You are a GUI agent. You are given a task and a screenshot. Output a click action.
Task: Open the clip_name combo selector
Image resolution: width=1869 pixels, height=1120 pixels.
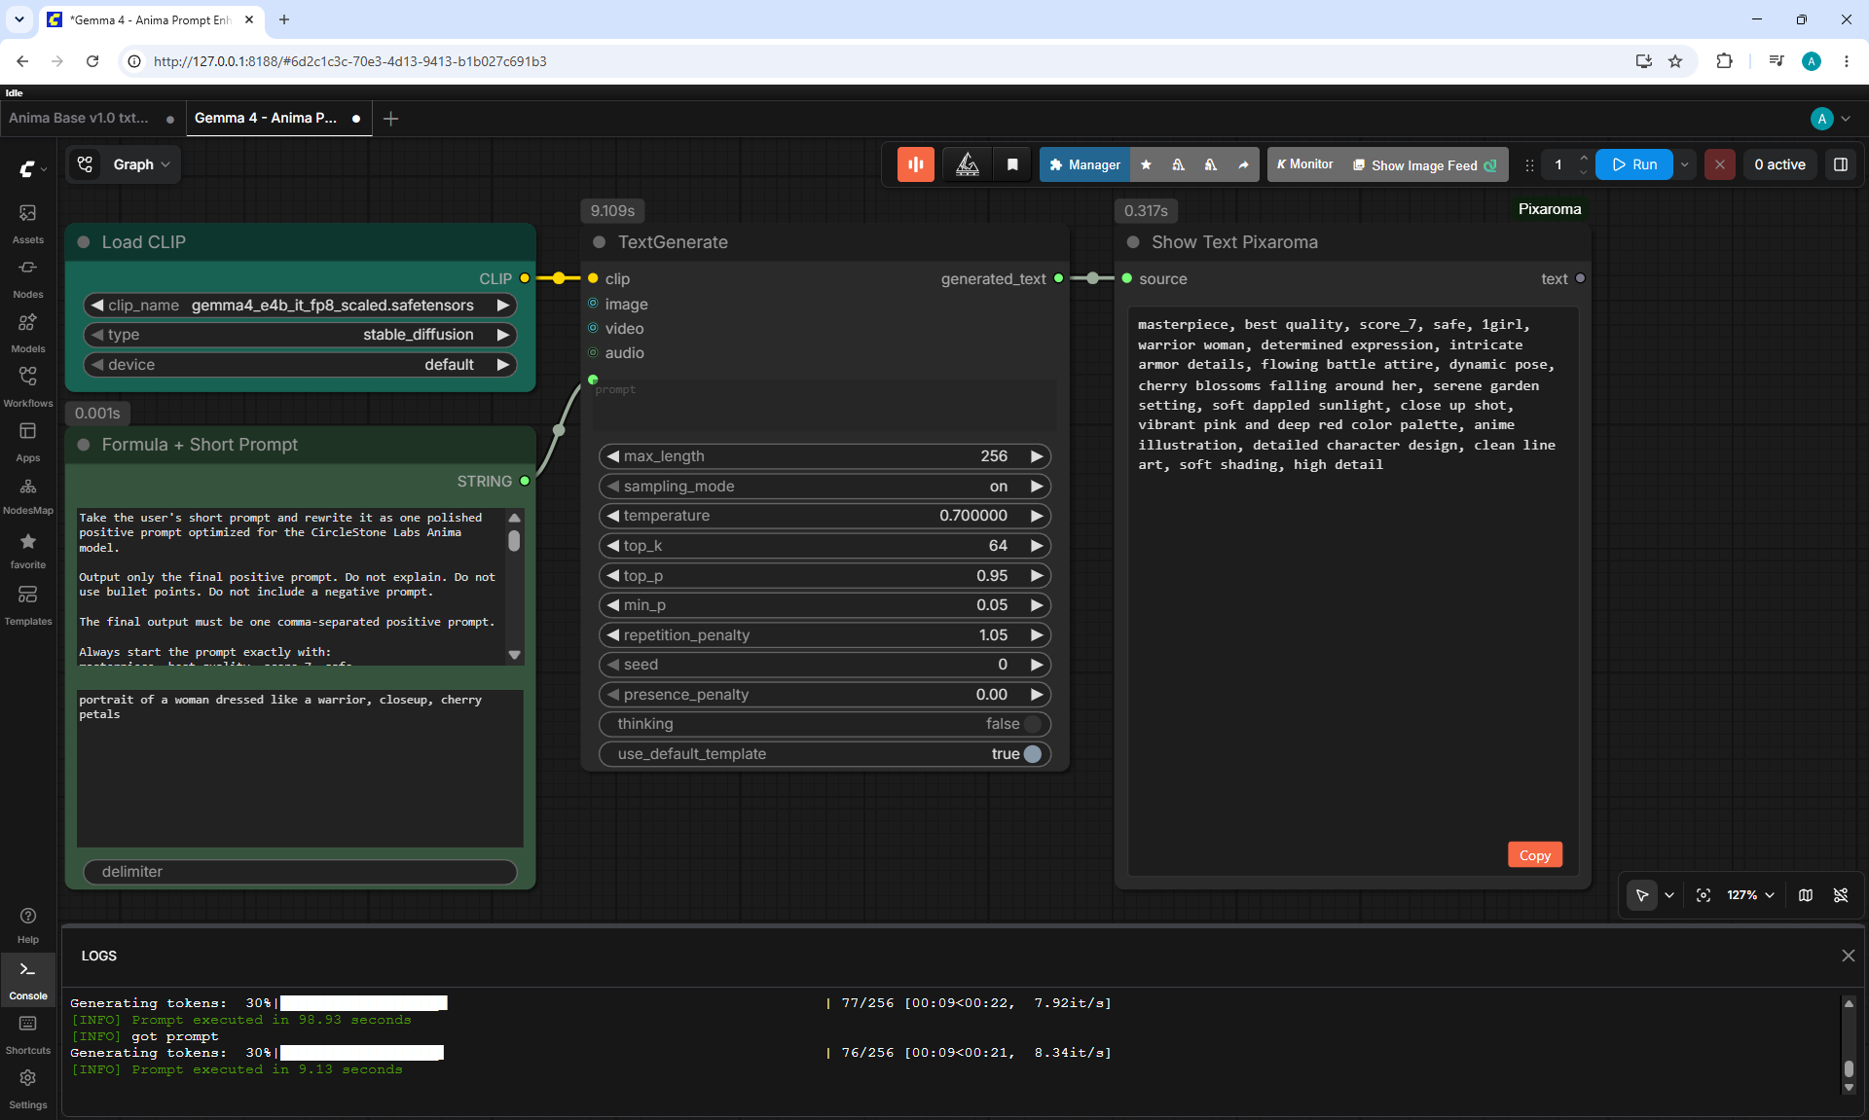pos(300,306)
